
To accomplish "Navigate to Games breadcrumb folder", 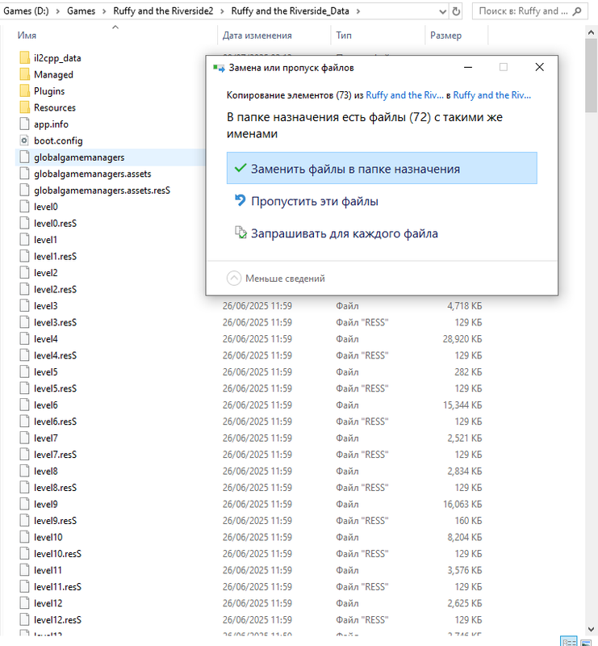I will pos(82,11).
